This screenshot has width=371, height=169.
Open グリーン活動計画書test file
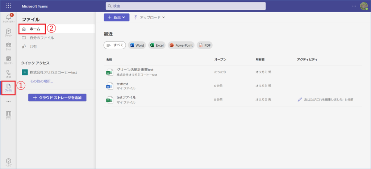[135, 69]
